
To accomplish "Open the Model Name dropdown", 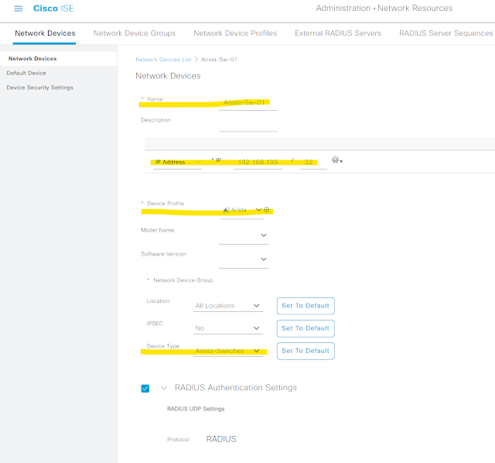I will point(244,235).
